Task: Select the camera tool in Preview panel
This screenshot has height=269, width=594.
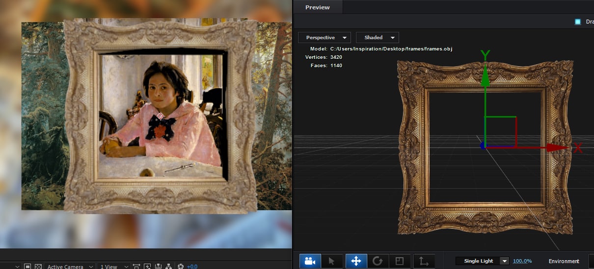Action: (x=310, y=261)
